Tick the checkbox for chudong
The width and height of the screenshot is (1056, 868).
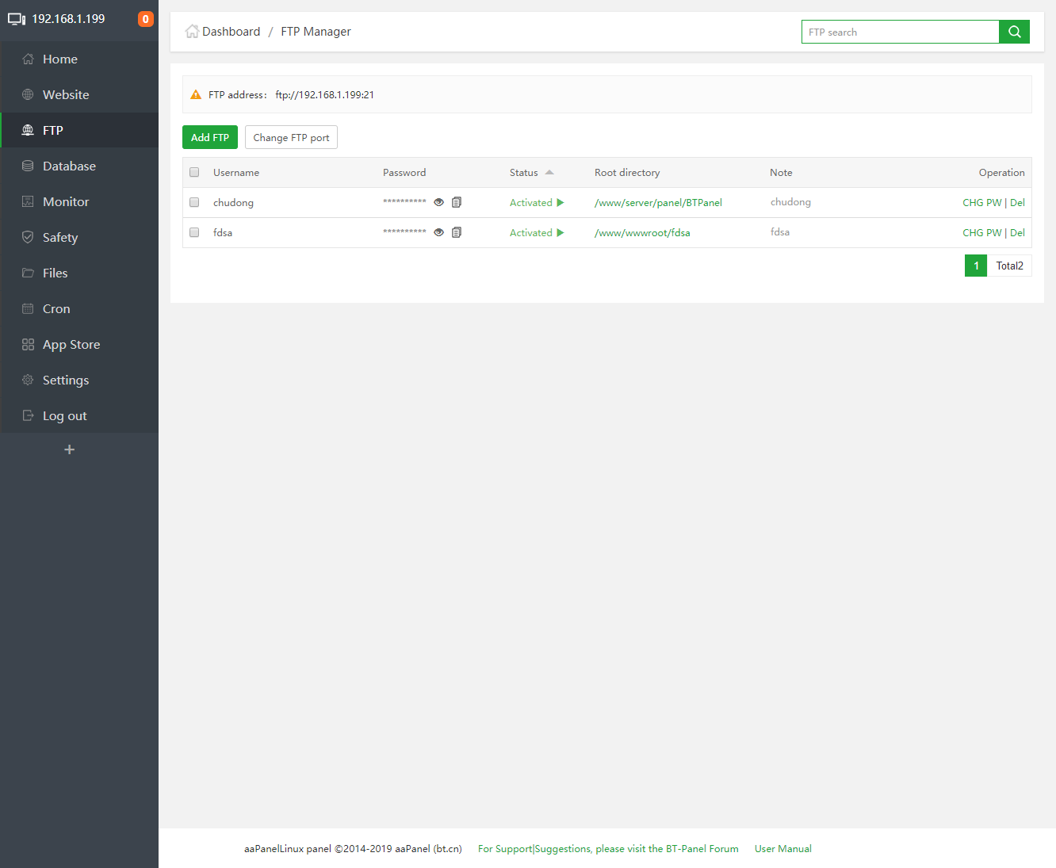194,202
